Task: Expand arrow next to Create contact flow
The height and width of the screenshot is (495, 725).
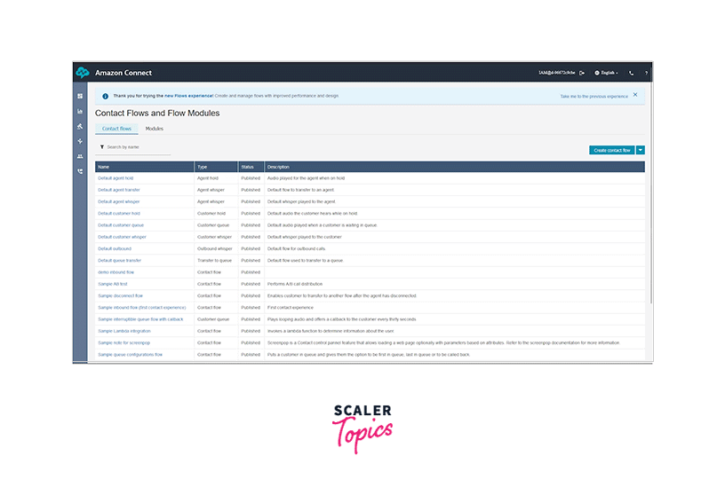Action: click(641, 150)
